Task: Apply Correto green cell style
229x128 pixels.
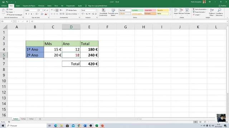Action: pyautogui.click(x=137, y=10)
